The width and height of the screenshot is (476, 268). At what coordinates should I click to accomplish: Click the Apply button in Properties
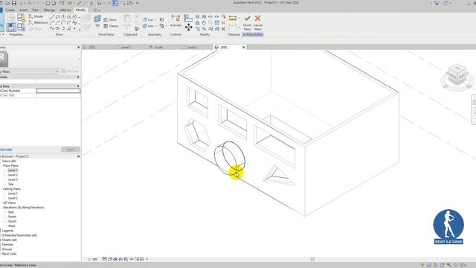click(71, 149)
